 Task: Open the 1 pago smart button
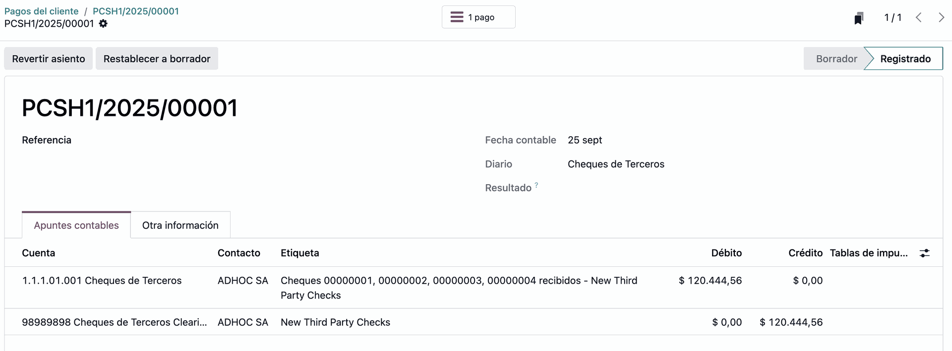tap(478, 17)
